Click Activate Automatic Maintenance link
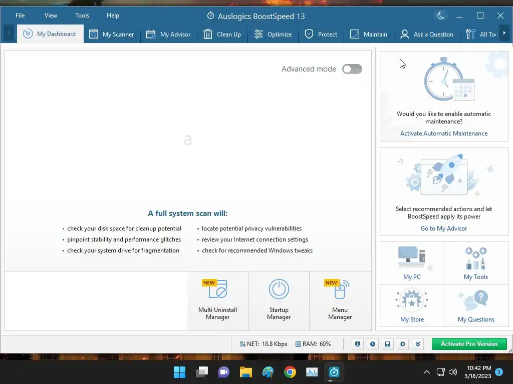 click(x=444, y=133)
